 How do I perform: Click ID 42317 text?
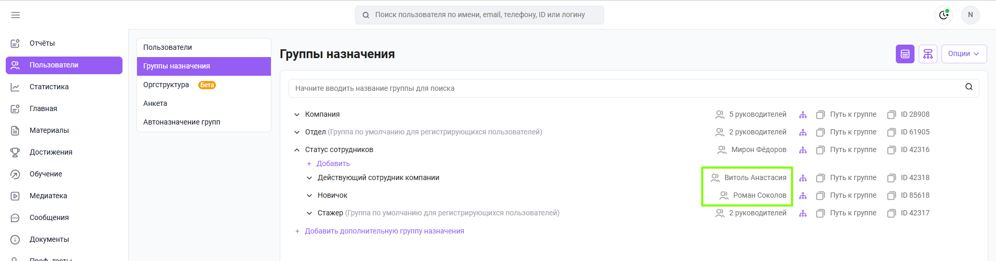click(915, 213)
